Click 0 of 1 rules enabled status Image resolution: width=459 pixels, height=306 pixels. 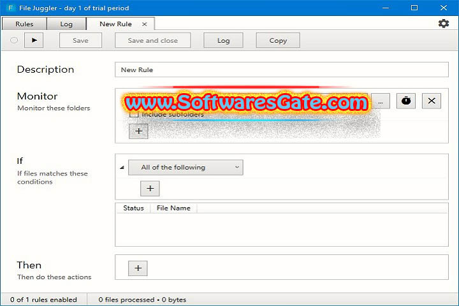tap(43, 300)
